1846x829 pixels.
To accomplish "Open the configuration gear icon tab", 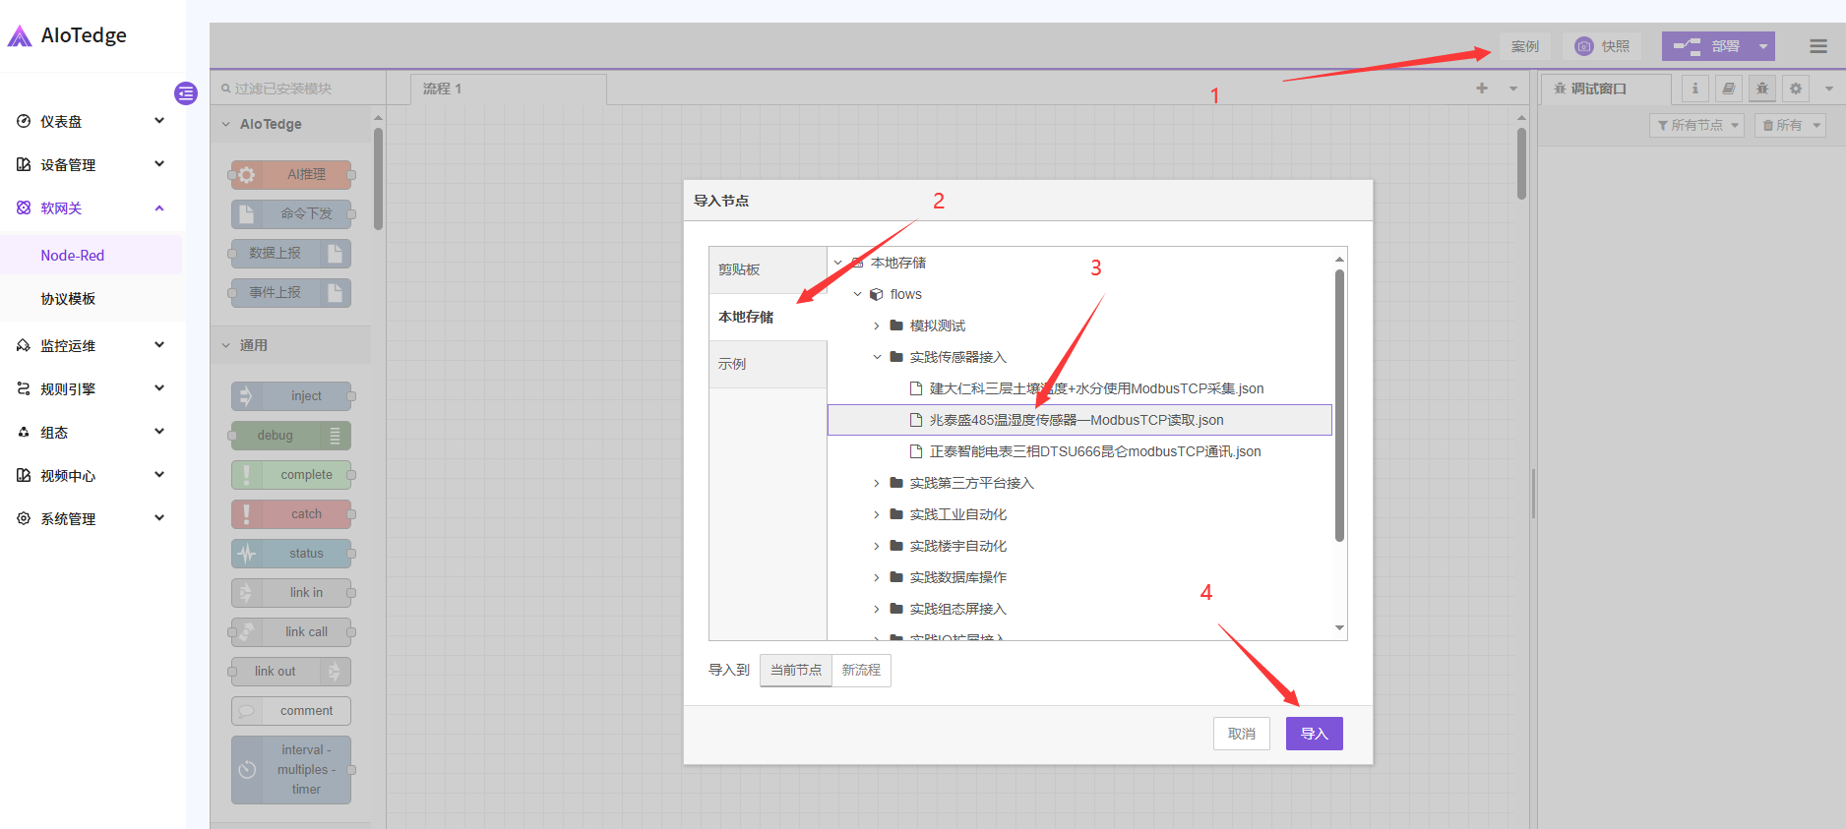I will pyautogui.click(x=1795, y=89).
